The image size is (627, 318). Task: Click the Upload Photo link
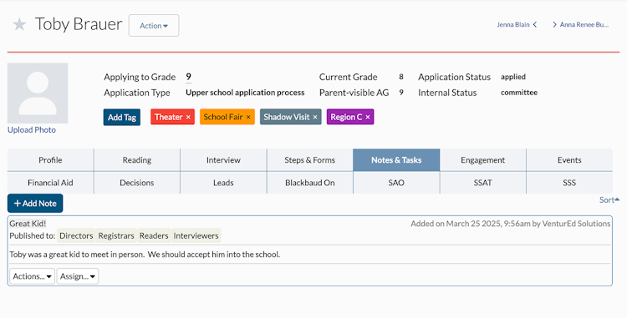(32, 129)
